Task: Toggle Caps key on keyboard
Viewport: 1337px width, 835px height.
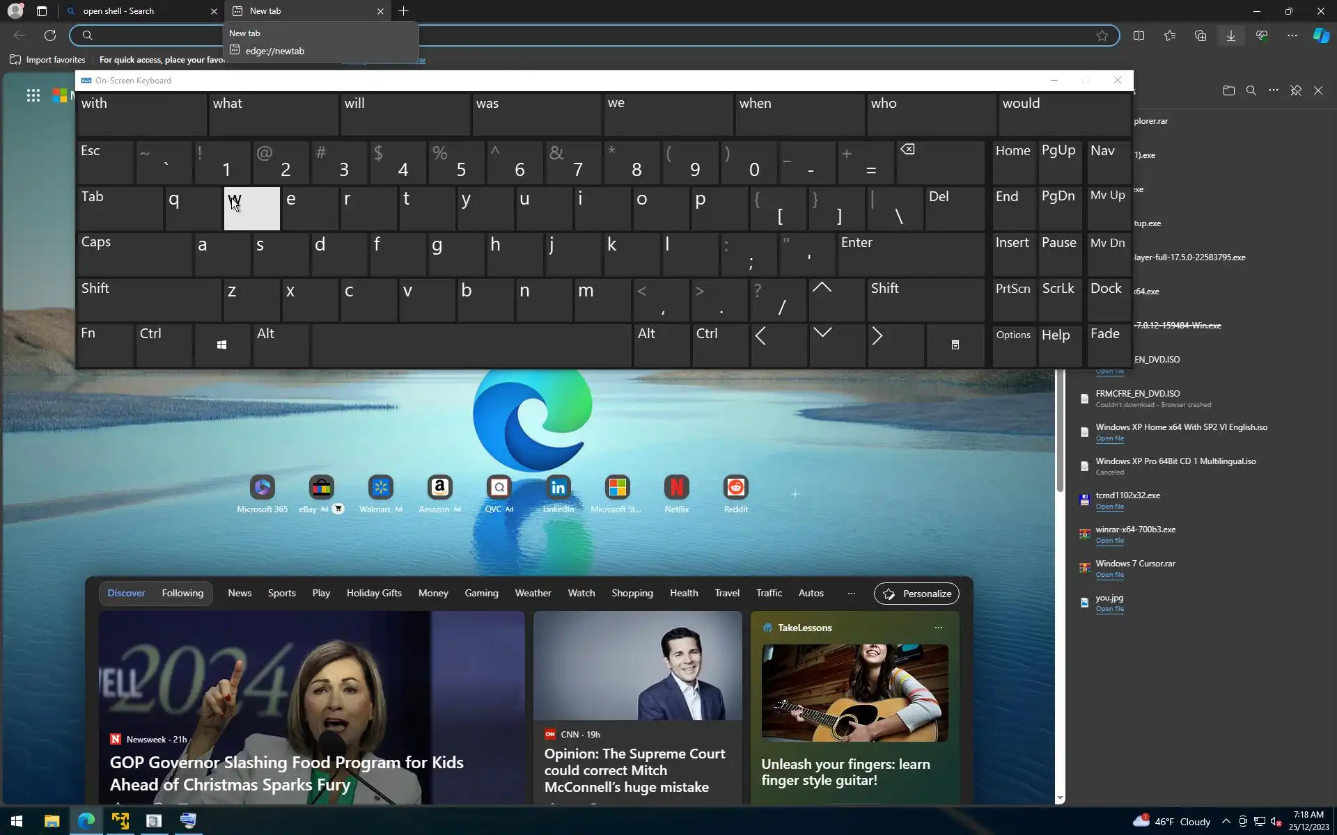Action: [x=134, y=254]
